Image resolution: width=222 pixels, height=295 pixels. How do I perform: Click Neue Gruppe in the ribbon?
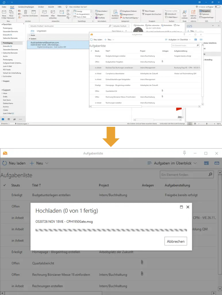point(148,11)
